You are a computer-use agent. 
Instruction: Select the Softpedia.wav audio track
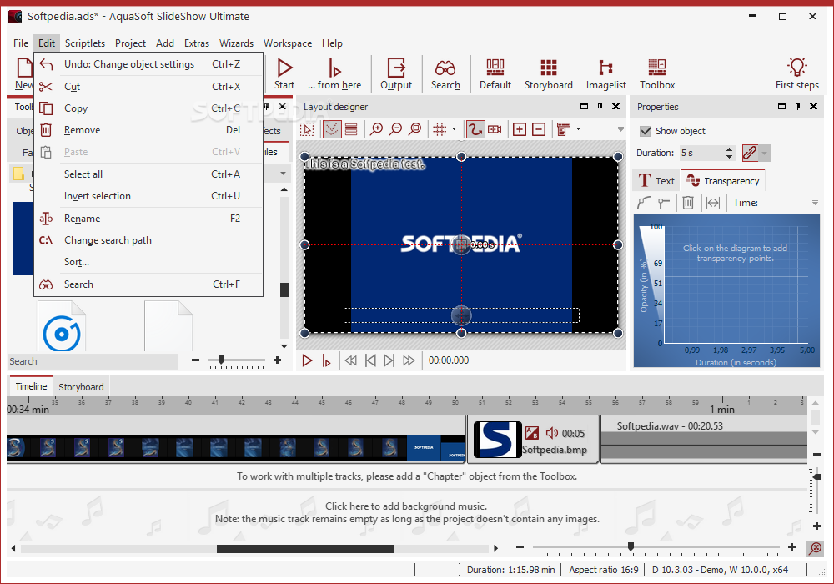[x=704, y=440]
